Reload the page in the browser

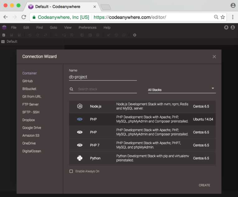click(24, 17)
